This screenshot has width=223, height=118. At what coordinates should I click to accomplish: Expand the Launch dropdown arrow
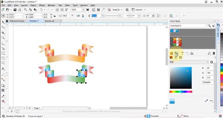[x=145, y=10]
